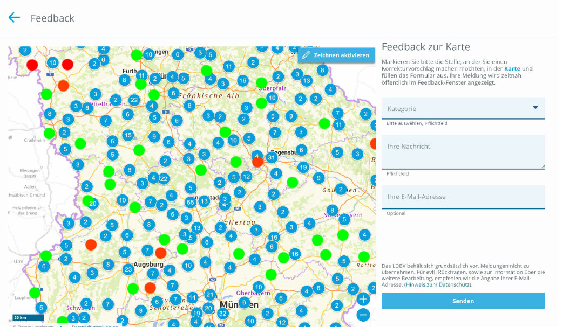Click the Ihre E-Mail-Adresse field
583x327 pixels.
(x=463, y=197)
